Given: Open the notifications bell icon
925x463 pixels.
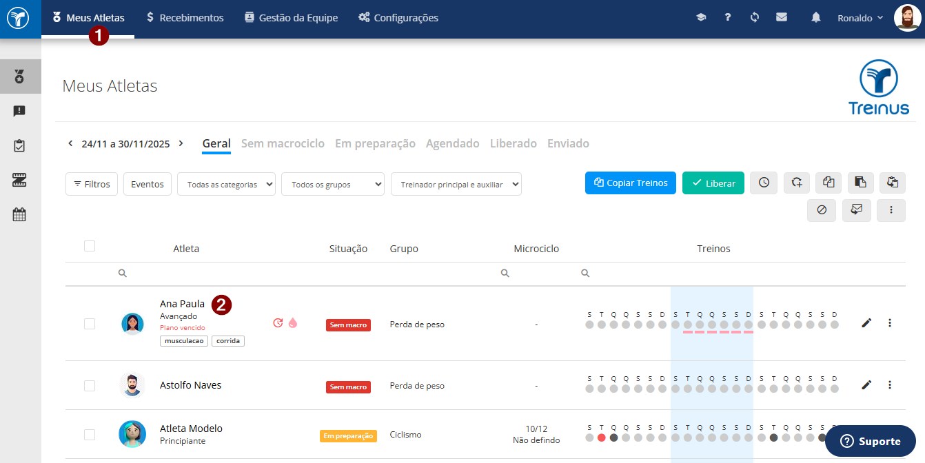Looking at the screenshot, I should [816, 18].
